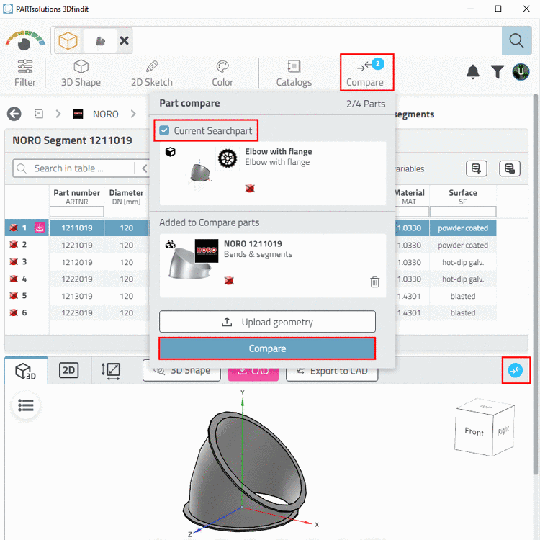Click the funnel filter icon
This screenshot has height=540, width=540.
point(497,72)
